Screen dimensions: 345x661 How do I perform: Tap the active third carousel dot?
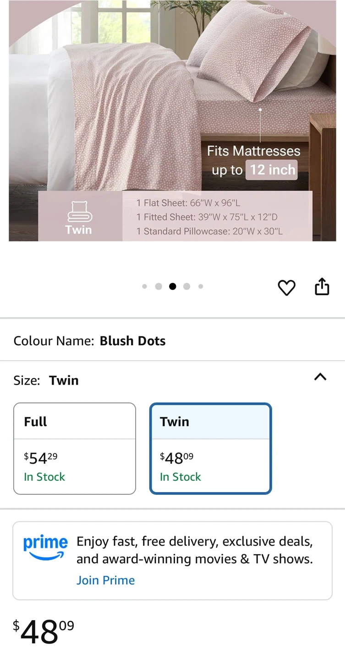click(x=173, y=286)
